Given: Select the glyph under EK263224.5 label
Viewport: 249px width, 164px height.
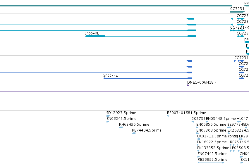Looking at the screenshot, I should click(x=229, y=133).
